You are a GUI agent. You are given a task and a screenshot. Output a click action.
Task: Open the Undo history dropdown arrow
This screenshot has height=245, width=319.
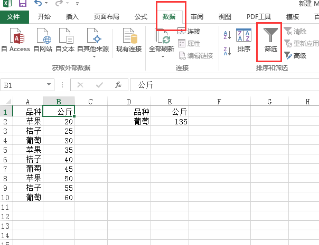pyautogui.click(x=46, y=3)
